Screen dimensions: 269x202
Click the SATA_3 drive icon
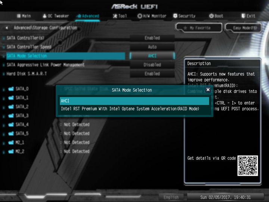coord(11,116)
